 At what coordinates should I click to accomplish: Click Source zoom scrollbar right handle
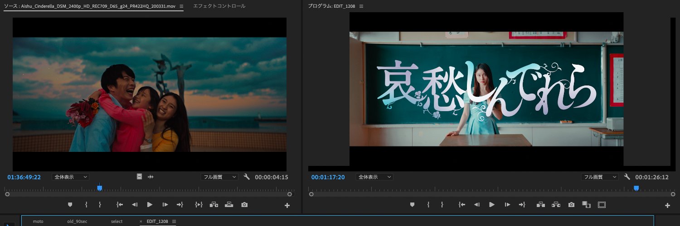pyautogui.click(x=290, y=194)
